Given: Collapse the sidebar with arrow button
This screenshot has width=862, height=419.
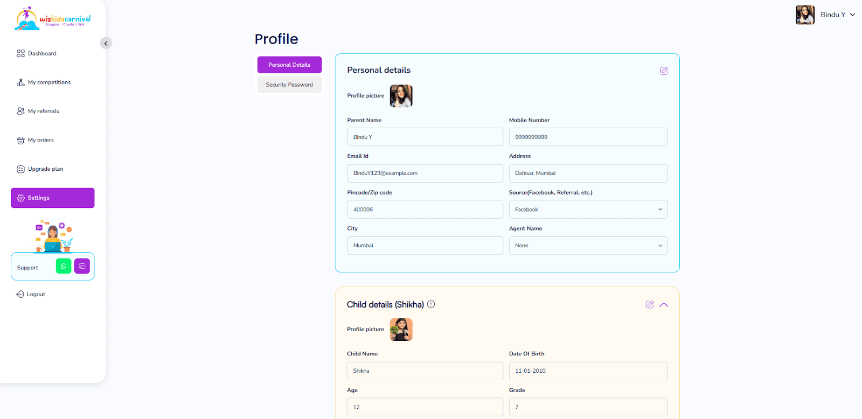Looking at the screenshot, I should click(106, 43).
